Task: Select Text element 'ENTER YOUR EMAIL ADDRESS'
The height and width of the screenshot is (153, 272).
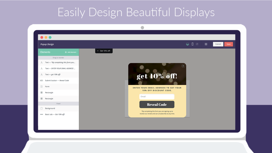Action: click(58, 69)
